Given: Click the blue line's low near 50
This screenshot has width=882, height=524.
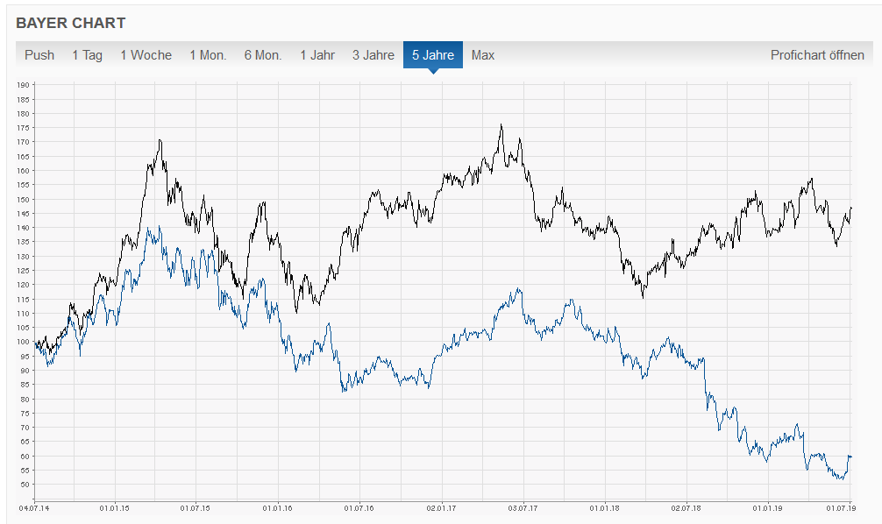Looking at the screenshot, I should 842,478.
